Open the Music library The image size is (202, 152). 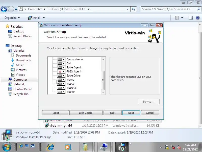[20, 65]
